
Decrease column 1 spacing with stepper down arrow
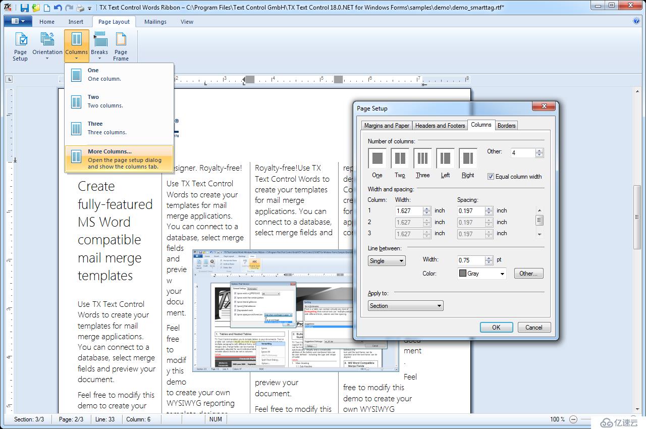(489, 213)
